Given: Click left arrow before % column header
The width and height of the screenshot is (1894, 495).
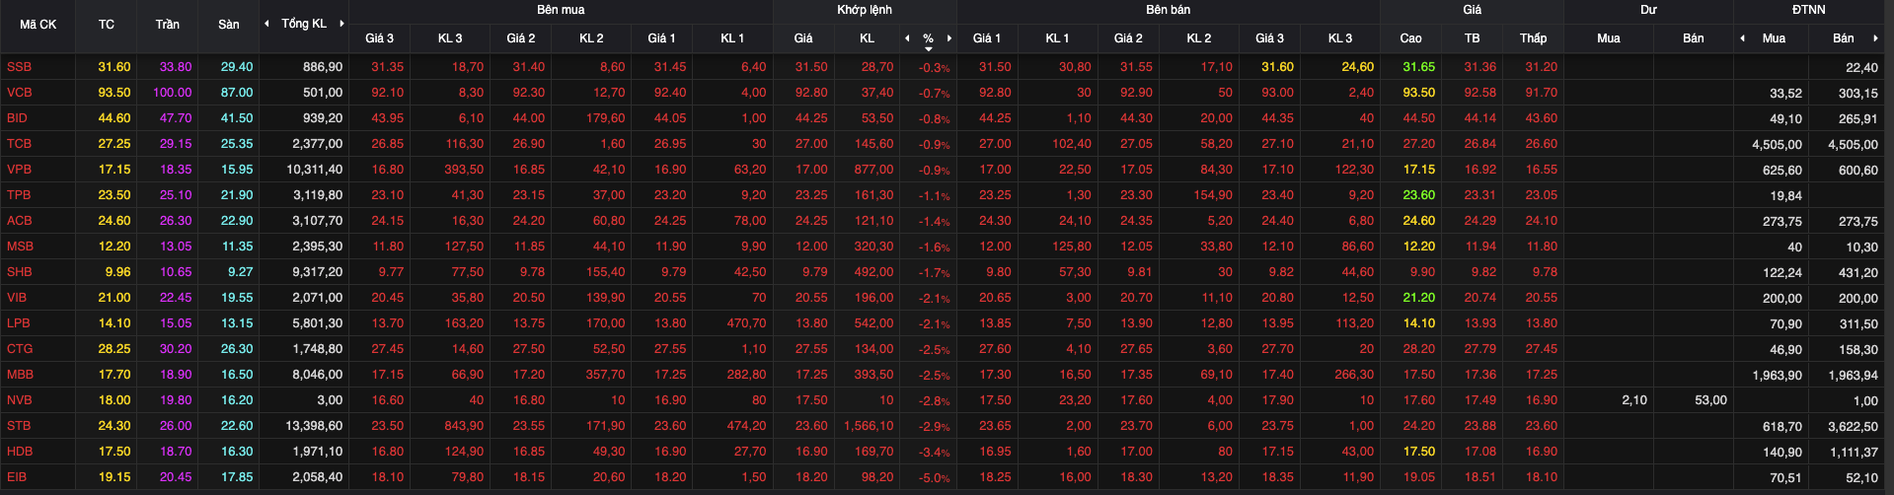Looking at the screenshot, I should 907,38.
